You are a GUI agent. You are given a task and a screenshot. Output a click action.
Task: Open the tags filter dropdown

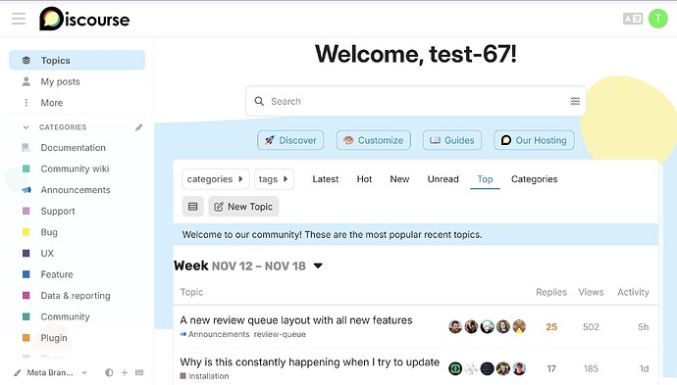[x=274, y=179]
